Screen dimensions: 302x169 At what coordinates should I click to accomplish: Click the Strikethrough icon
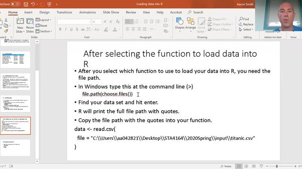83,29
